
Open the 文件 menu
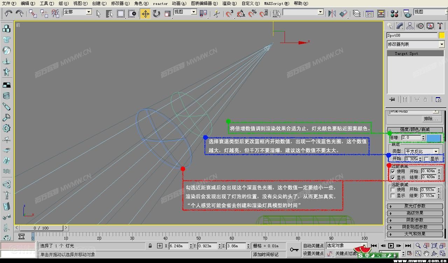(x=9, y=3)
